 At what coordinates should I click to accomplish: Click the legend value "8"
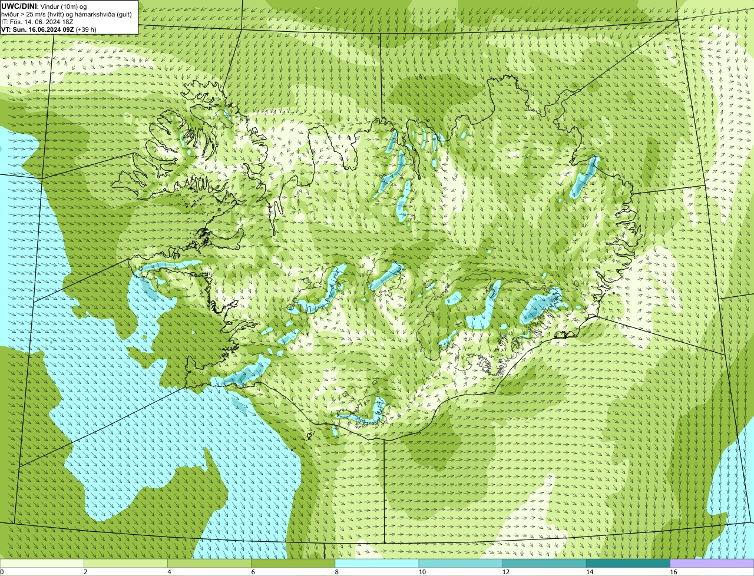click(337, 572)
